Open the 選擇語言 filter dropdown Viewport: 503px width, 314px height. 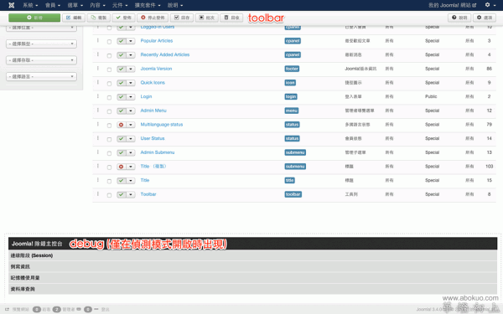[x=41, y=76]
